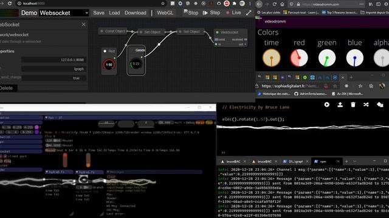
Task: Bookmark localhost page with star icon
Action: [163, 4]
